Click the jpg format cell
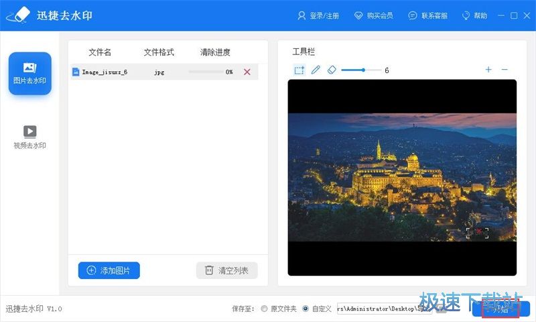The height and width of the screenshot is (322, 536). (x=159, y=72)
